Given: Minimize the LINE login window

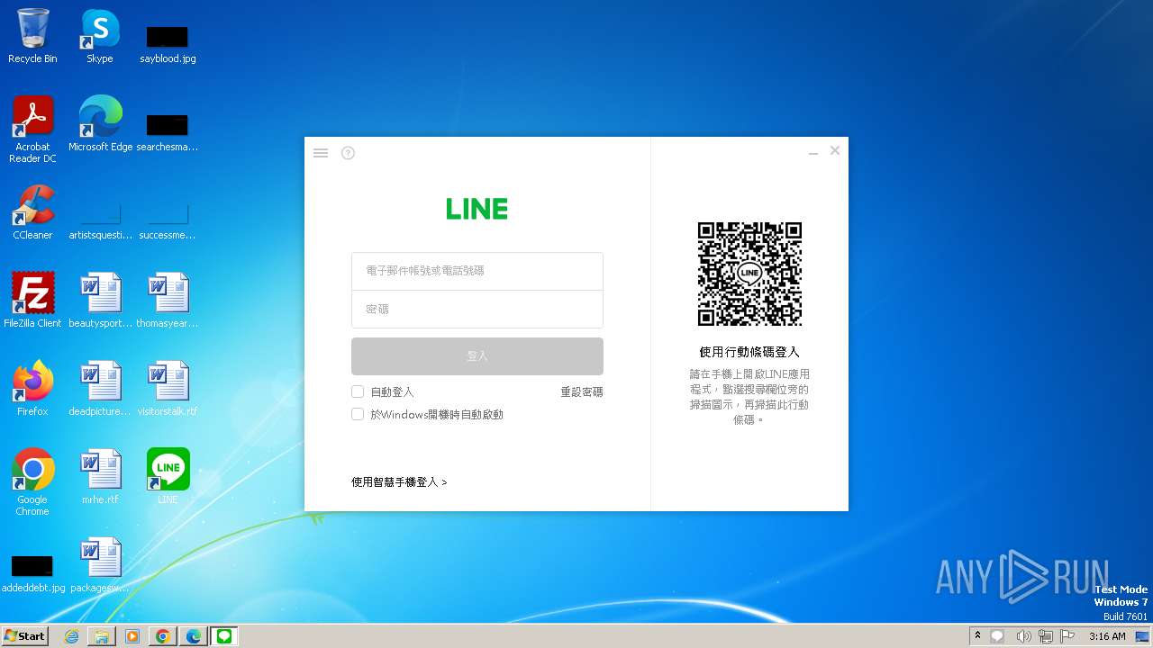Looking at the screenshot, I should [813, 153].
